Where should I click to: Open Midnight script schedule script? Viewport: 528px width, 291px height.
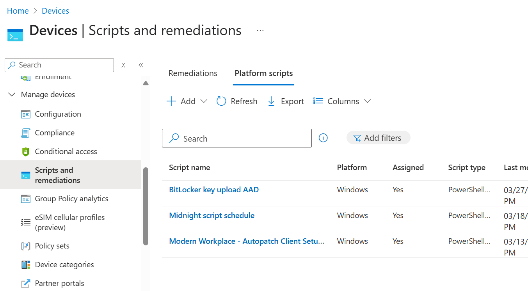pyautogui.click(x=212, y=216)
